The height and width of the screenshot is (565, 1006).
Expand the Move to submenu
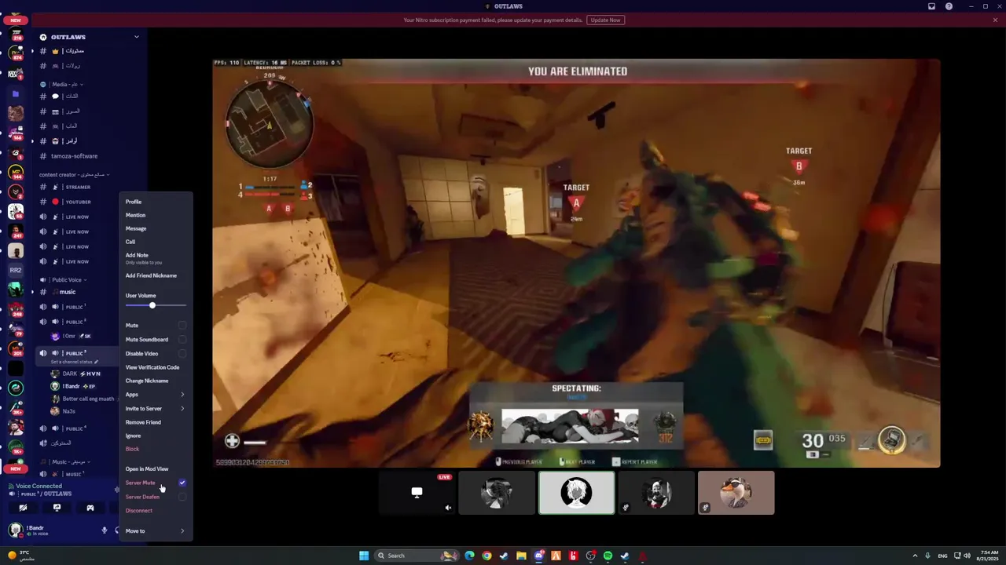(156, 531)
